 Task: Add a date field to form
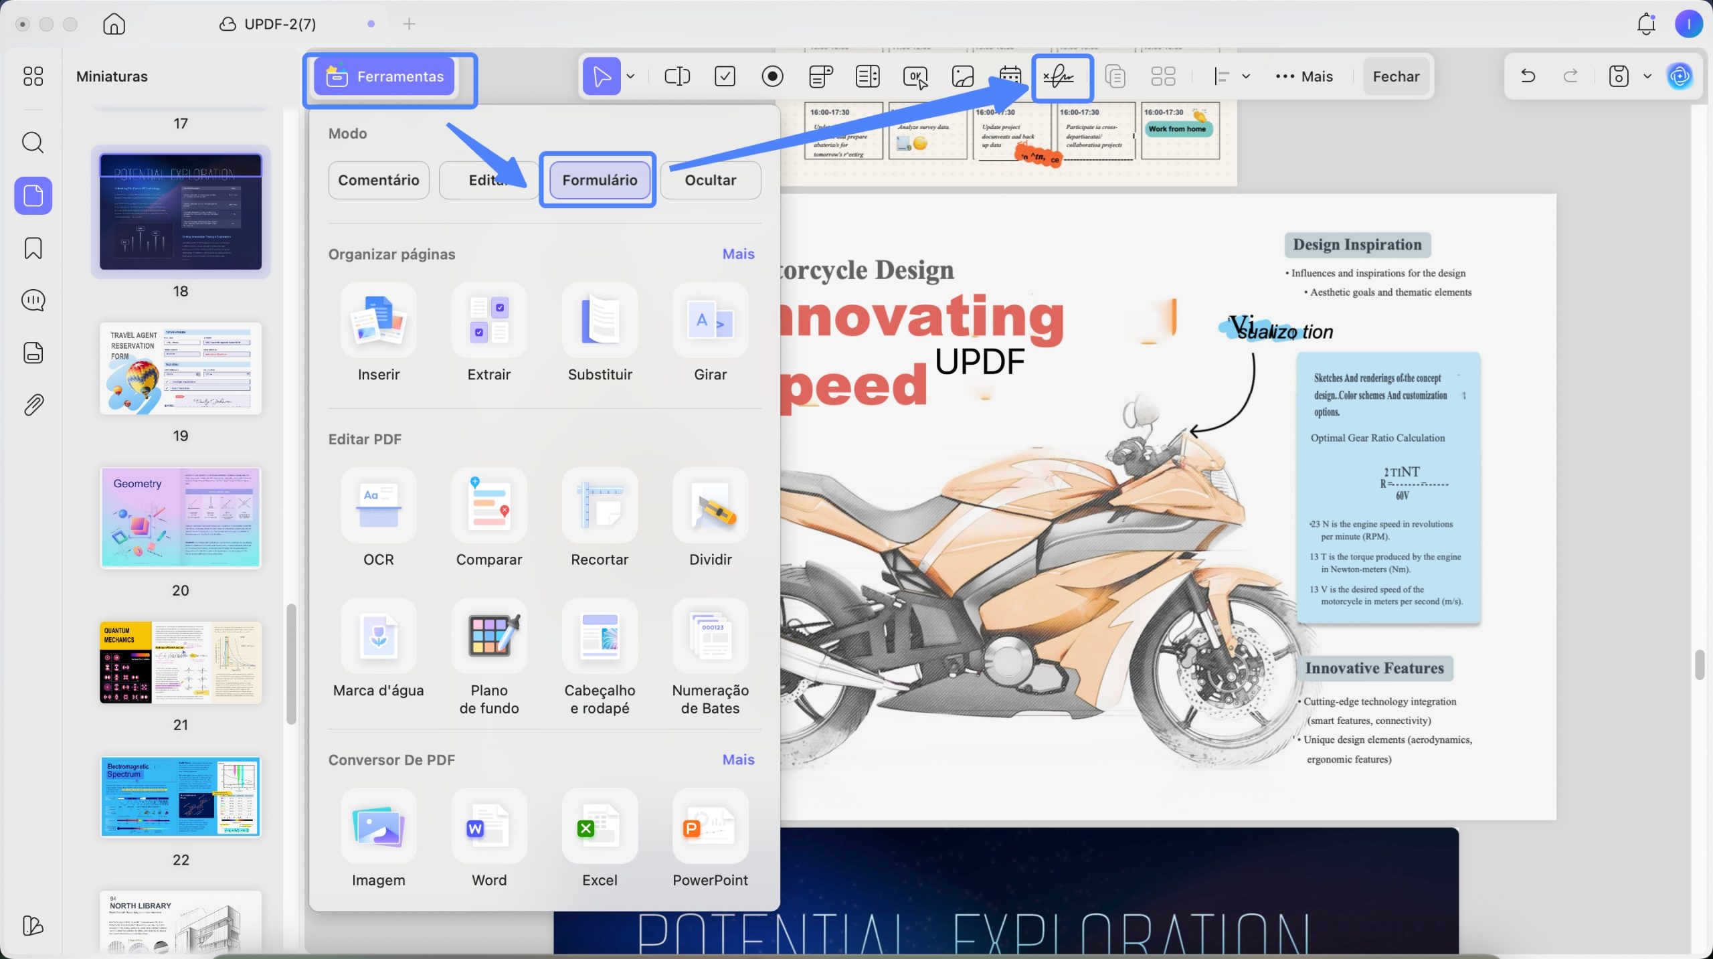point(1010,76)
